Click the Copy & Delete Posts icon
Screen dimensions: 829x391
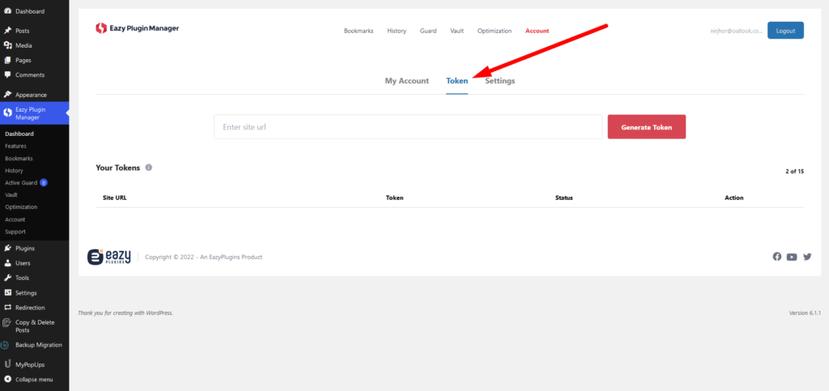click(6, 323)
